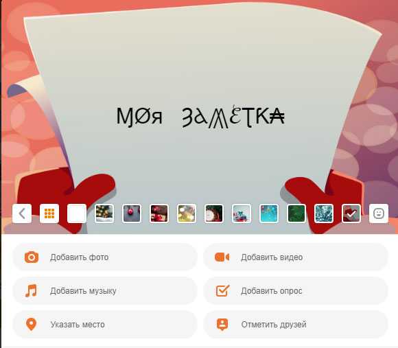Click the Добавить видео button
398x348 pixels.
(296, 257)
